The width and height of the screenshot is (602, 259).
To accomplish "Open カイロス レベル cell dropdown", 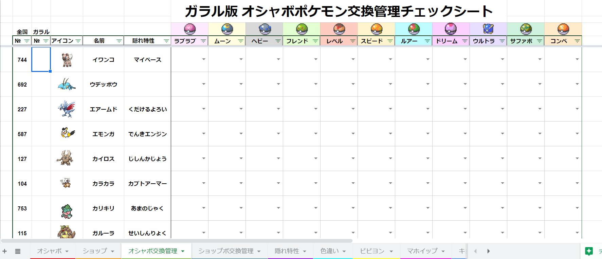I will point(353,159).
